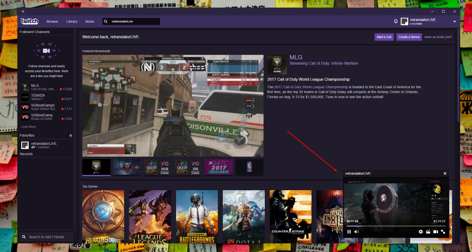The image size is (472, 252).
Task: Pause the retranslatorLIVE mini player stream
Action: 349,232
